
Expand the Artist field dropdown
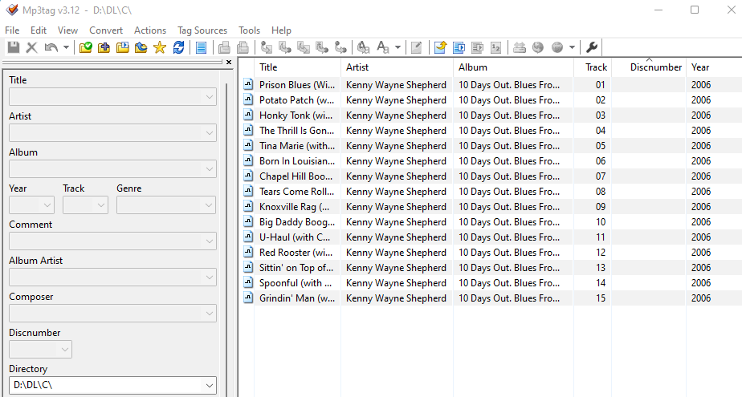[x=209, y=133]
